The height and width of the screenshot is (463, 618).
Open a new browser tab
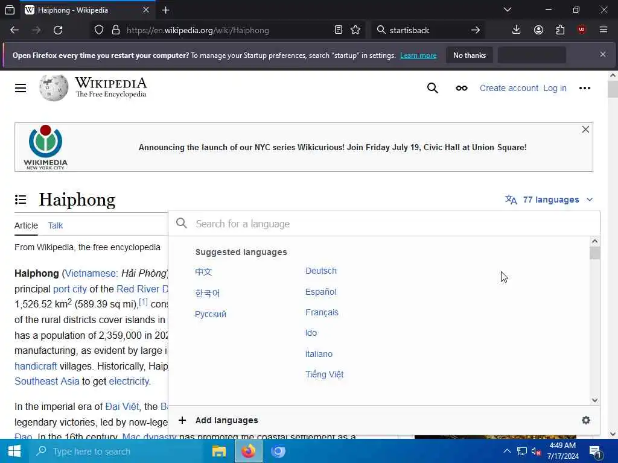click(165, 10)
